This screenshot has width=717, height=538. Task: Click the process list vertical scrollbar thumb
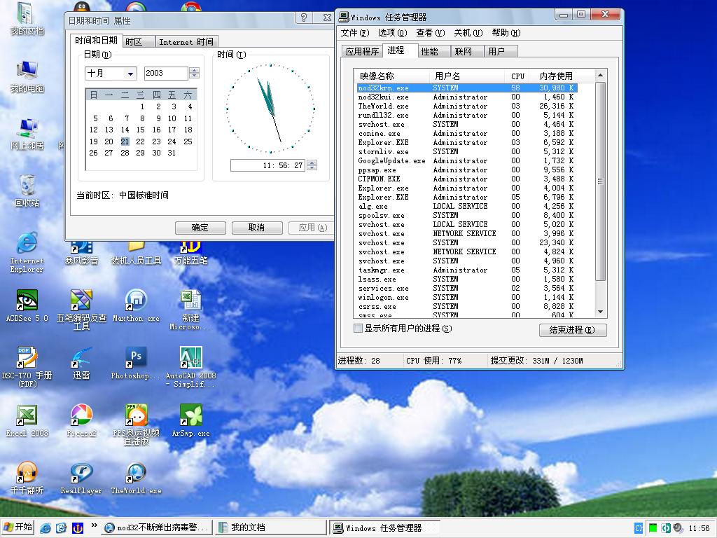click(600, 181)
